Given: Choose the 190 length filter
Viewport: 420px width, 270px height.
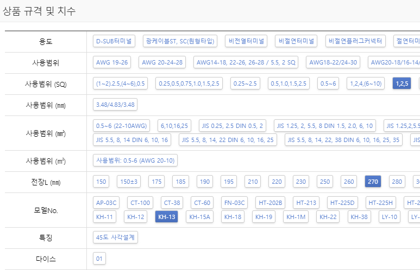Looking at the screenshot, I should (205, 182).
